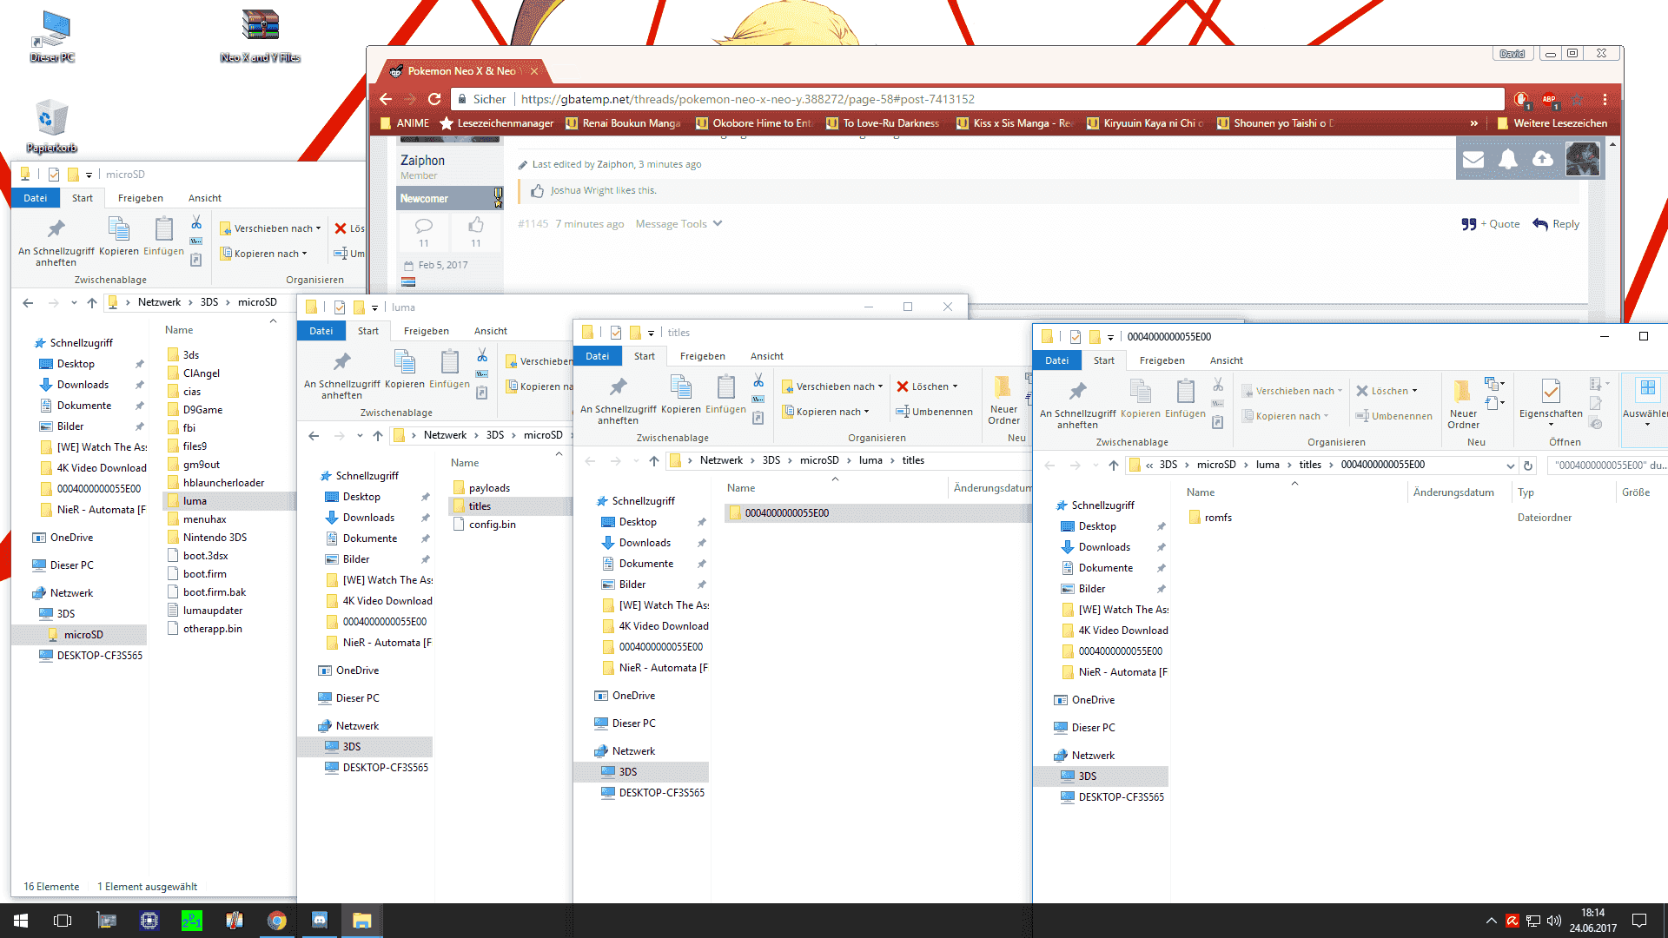Reload the gbatemp page in Chrome
1668x938 pixels.
434,99
